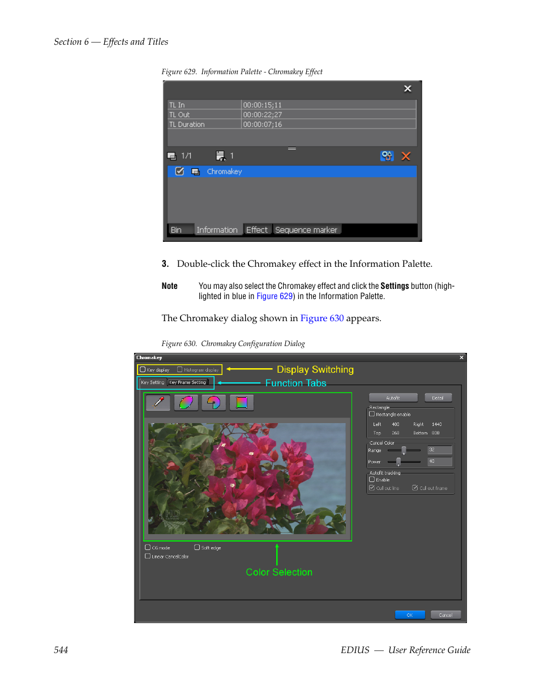The image size is (540, 695).
Task: Follow the Figure 630 link
Action: tap(322, 318)
